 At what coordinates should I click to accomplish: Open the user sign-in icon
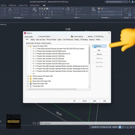(x=132, y=2)
